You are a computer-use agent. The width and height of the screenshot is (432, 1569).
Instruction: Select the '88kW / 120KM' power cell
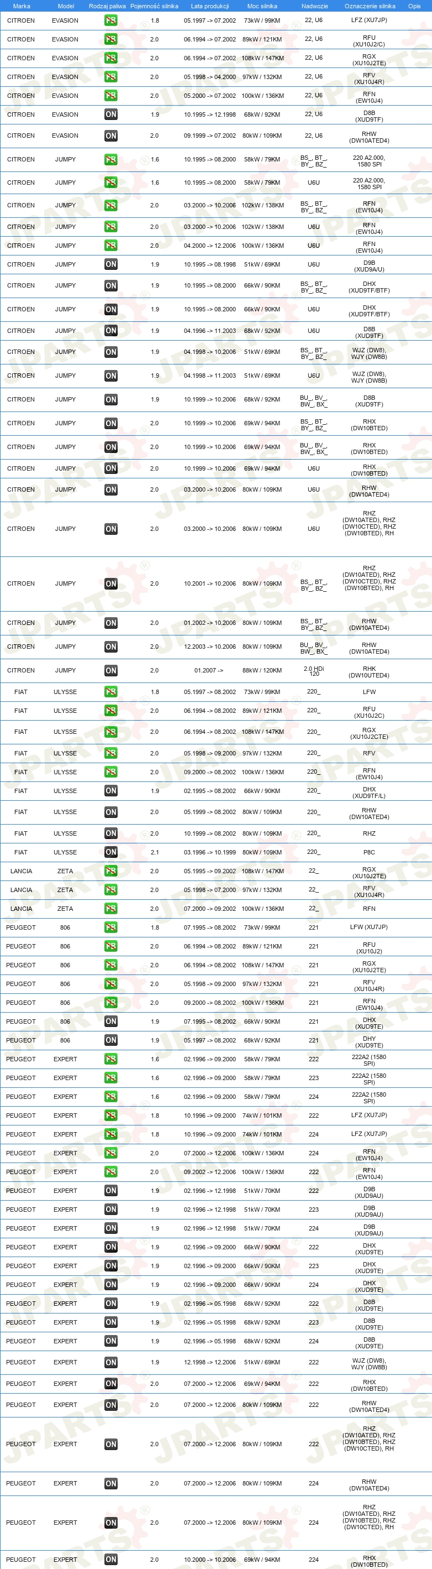[x=262, y=671]
